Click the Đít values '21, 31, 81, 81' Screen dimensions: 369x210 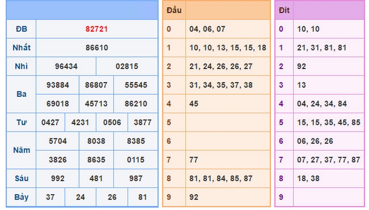322,48
